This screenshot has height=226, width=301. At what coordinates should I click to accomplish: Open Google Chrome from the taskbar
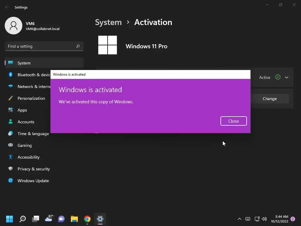[x=87, y=219]
